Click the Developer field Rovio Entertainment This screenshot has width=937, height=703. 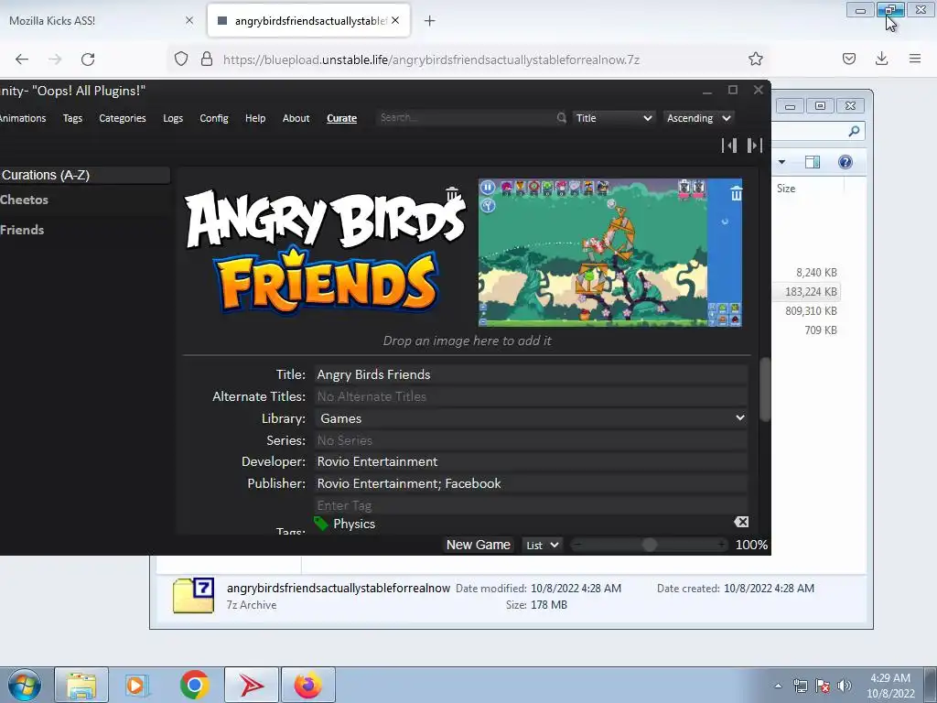tap(532, 461)
